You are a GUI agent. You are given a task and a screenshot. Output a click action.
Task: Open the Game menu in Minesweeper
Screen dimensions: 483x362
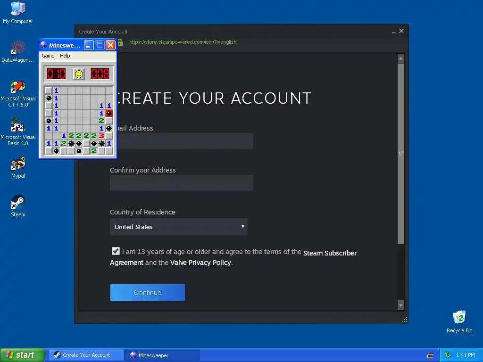tap(48, 56)
